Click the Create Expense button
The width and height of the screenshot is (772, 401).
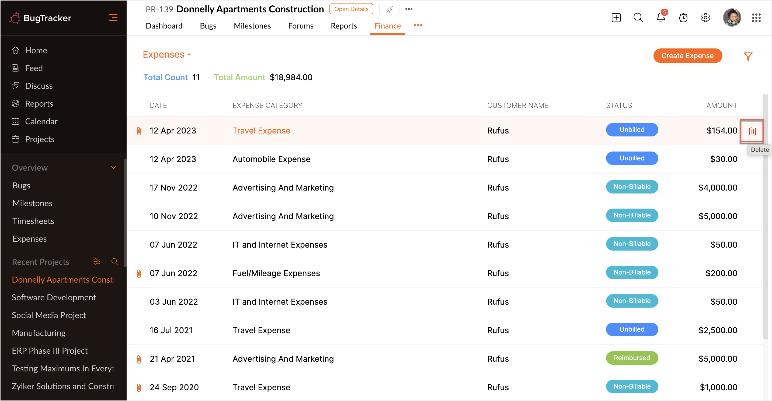tap(687, 56)
